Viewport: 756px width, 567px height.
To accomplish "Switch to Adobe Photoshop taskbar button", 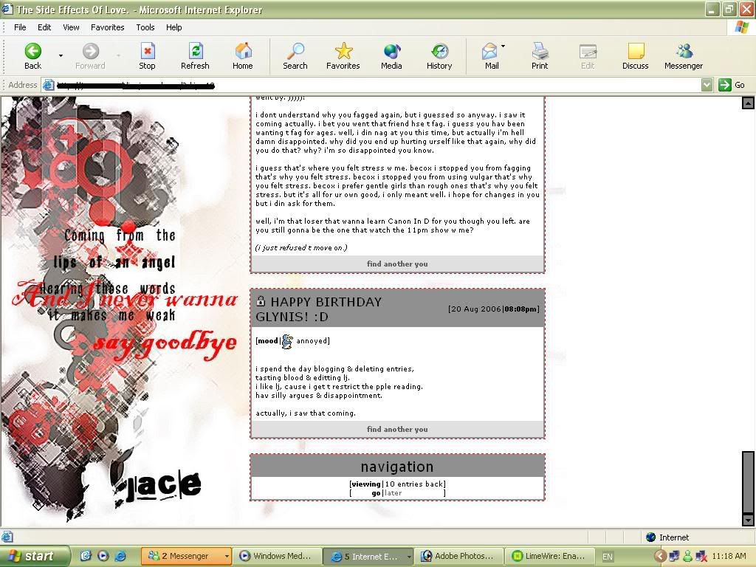I will pos(459,557).
